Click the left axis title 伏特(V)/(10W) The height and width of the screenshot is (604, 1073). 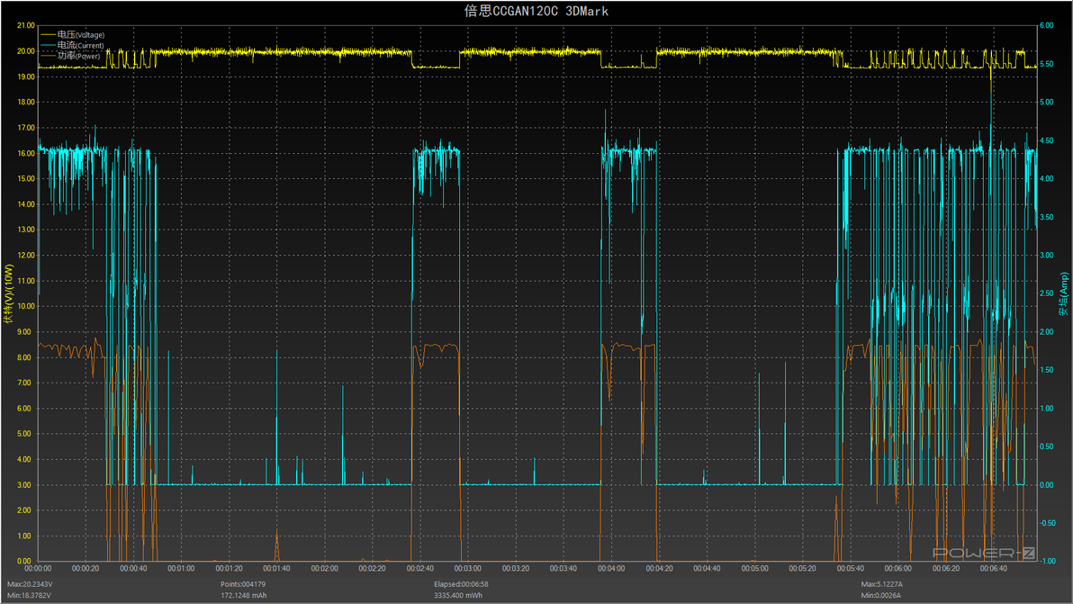(x=8, y=294)
